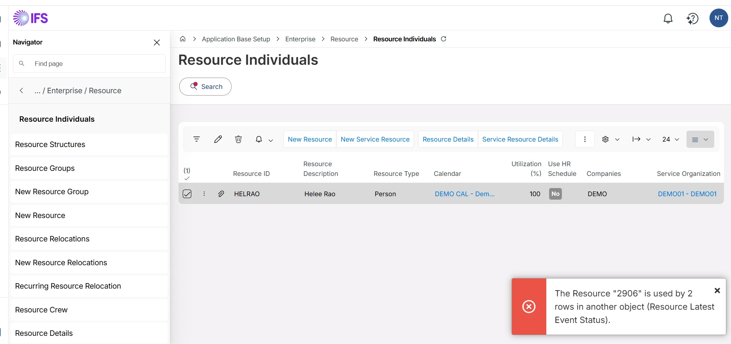The height and width of the screenshot is (344, 731).
Task: Sort by Utilization (%) column header
Action: tap(526, 169)
